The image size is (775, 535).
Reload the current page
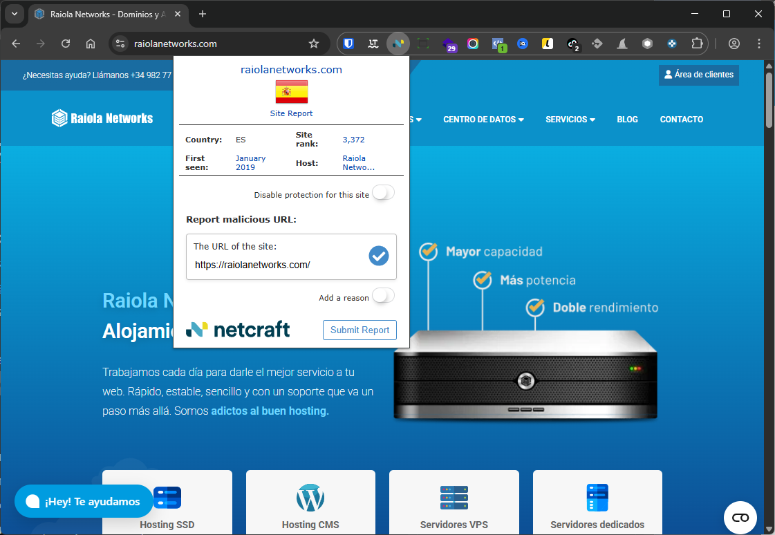point(66,44)
